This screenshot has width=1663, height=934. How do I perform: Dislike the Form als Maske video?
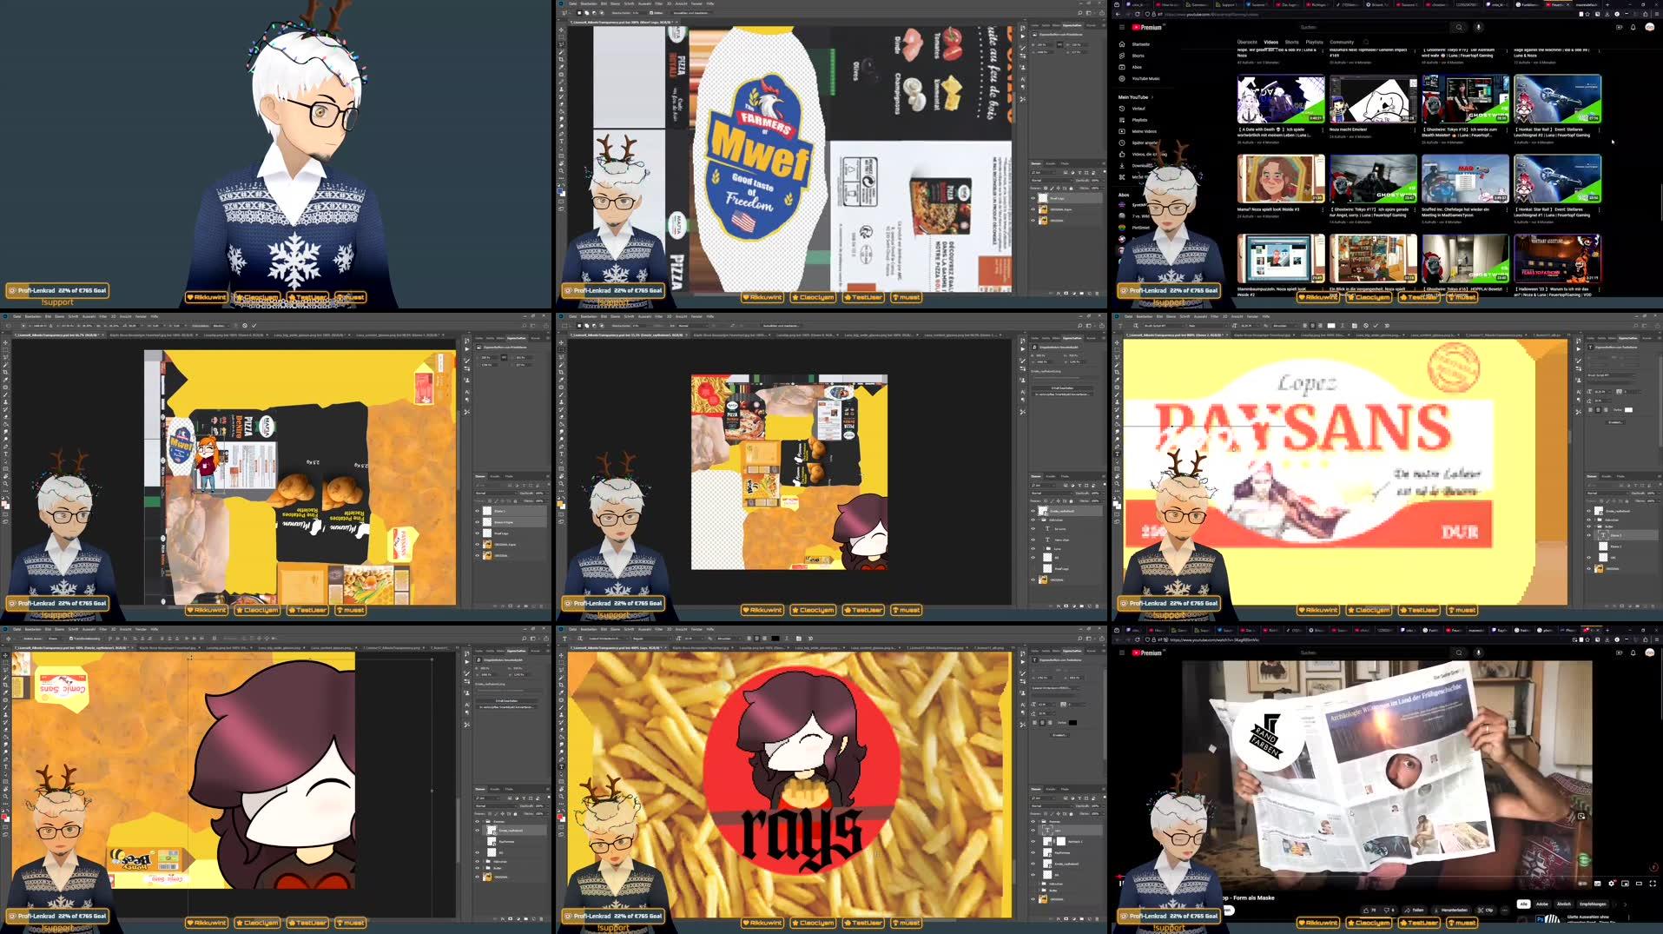(x=1388, y=910)
